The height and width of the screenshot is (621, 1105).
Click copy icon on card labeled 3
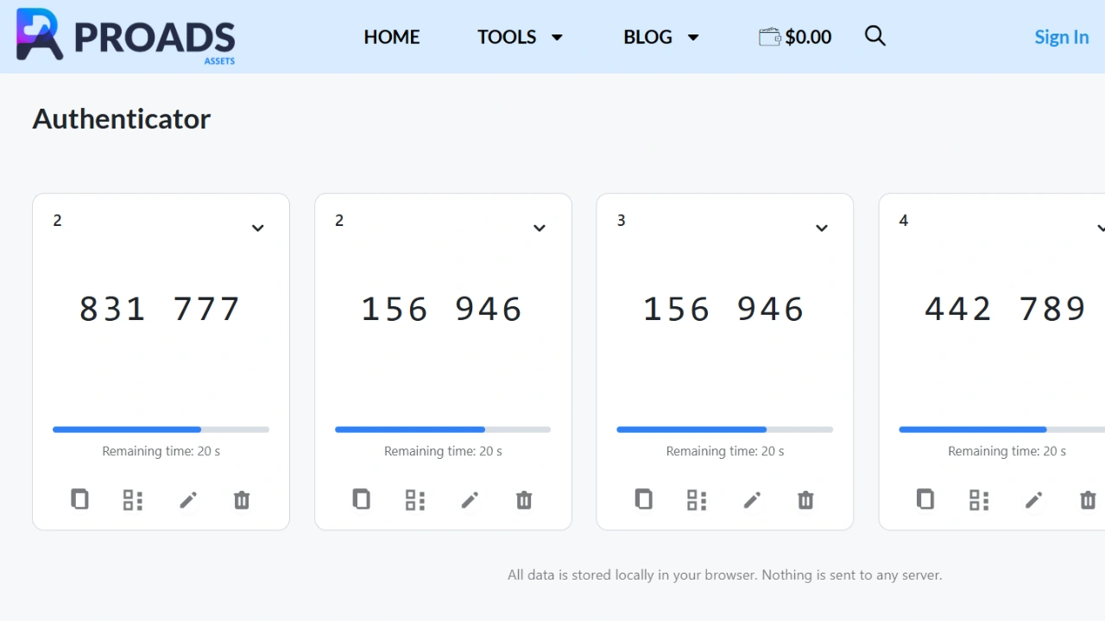(x=643, y=499)
